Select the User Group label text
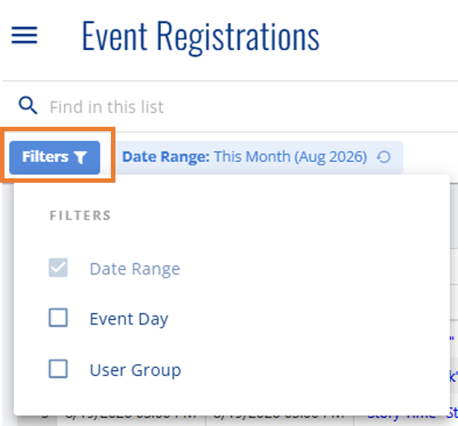The image size is (458, 426). coord(136,370)
